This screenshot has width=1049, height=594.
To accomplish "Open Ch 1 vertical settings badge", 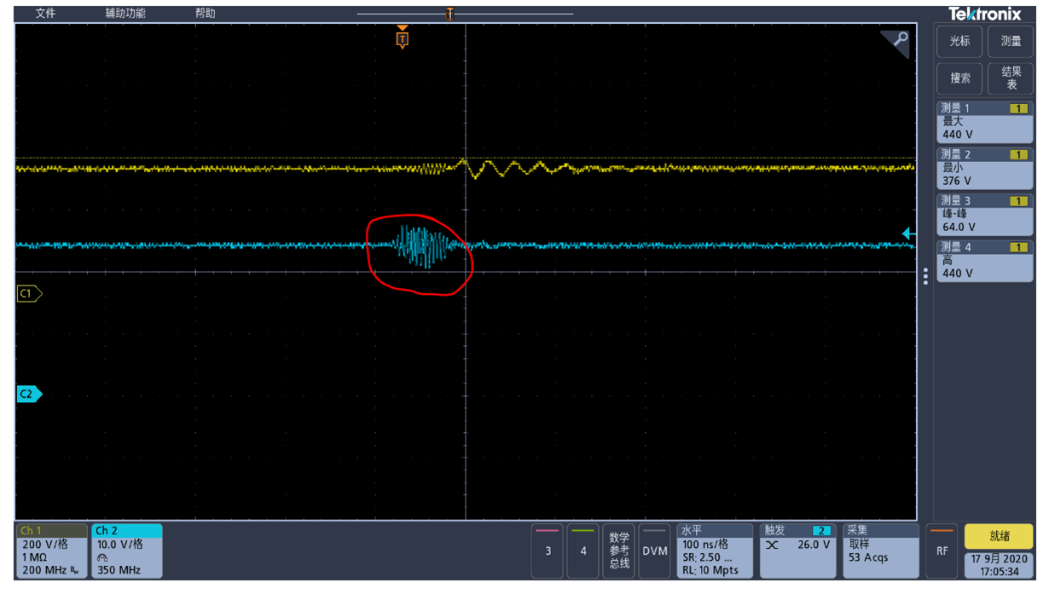I will coord(52,551).
